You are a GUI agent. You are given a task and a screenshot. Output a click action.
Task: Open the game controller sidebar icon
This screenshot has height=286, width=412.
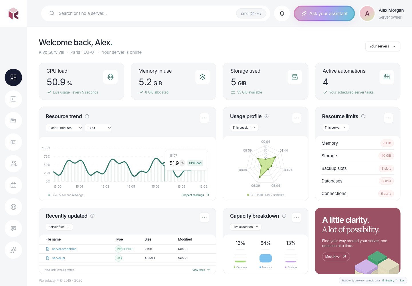(x=13, y=142)
